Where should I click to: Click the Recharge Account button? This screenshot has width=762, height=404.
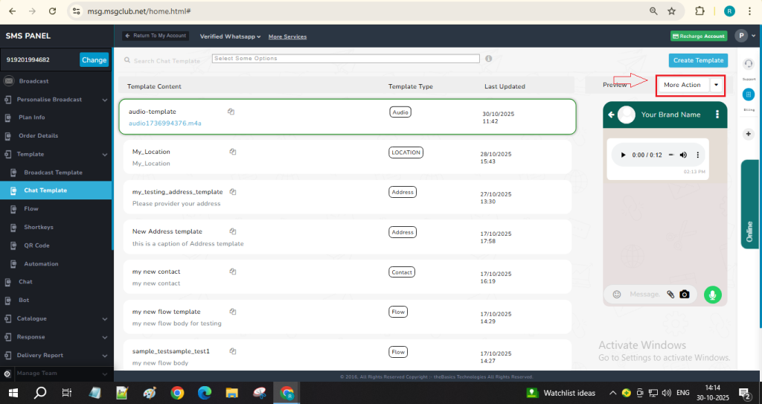tap(698, 36)
